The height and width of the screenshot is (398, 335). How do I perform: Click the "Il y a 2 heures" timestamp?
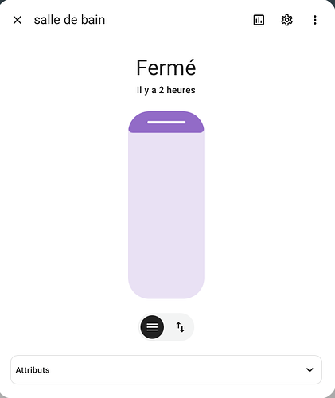tap(166, 90)
